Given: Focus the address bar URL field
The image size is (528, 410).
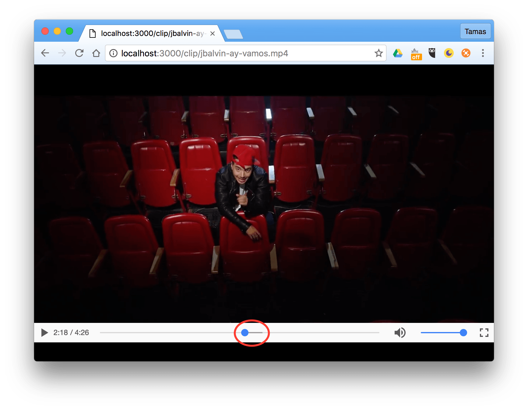Looking at the screenshot, I should click(x=245, y=53).
